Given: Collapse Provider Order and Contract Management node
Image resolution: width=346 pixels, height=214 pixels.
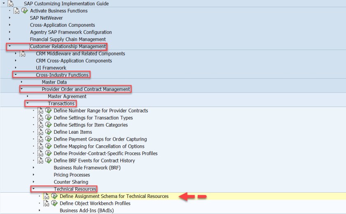Looking at the screenshot, I should (x=21, y=89).
